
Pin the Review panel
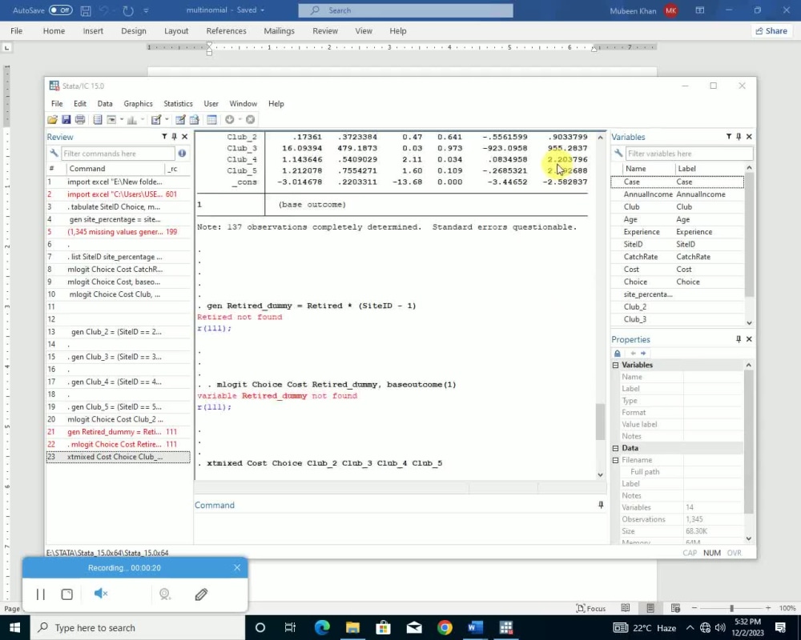[x=174, y=136]
